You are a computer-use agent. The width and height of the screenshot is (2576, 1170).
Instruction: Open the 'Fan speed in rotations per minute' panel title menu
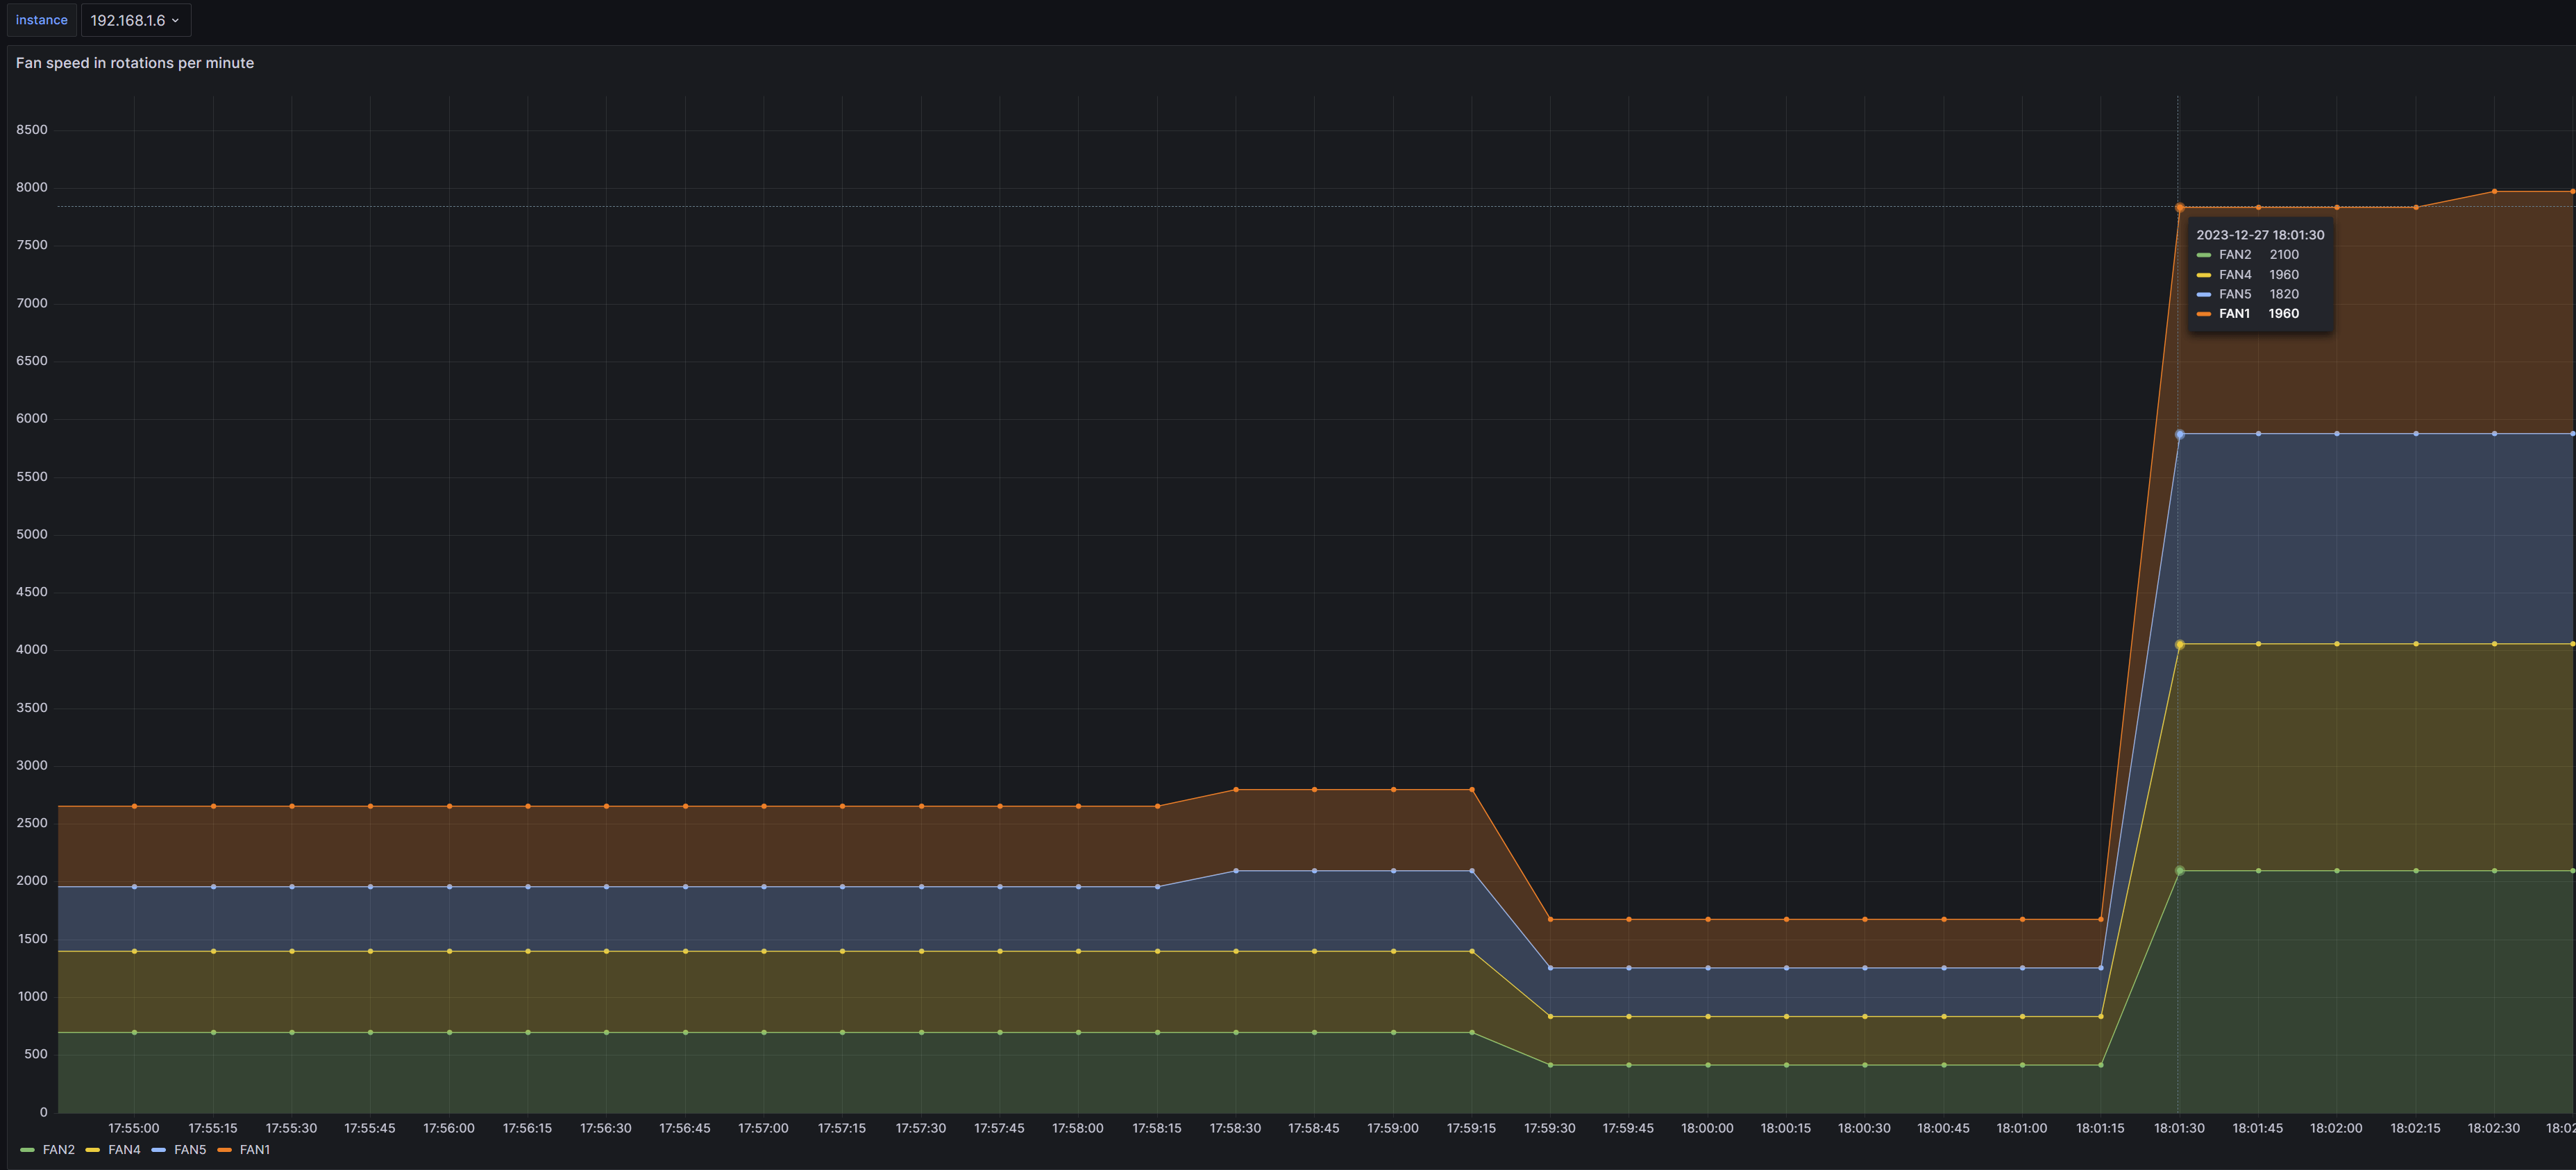click(134, 63)
